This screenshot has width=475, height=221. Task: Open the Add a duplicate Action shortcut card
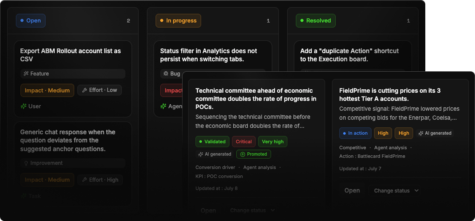point(352,55)
